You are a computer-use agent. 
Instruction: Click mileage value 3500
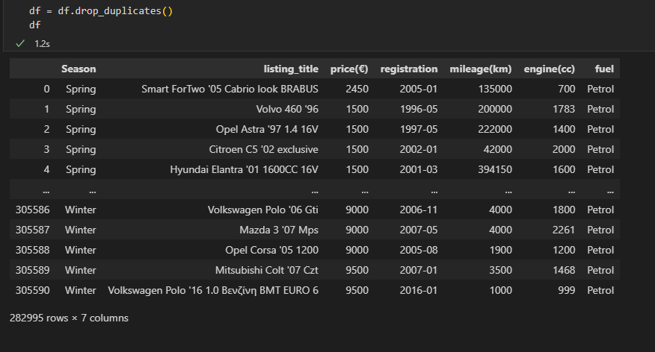500,270
